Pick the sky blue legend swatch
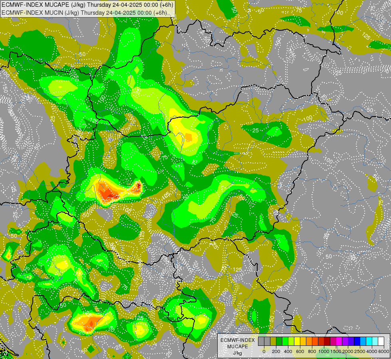Screen dimensions: 391x359 point(363,341)
